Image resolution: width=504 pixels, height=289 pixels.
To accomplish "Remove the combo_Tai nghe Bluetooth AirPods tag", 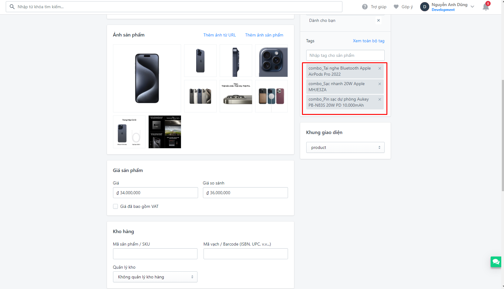I will [380, 68].
